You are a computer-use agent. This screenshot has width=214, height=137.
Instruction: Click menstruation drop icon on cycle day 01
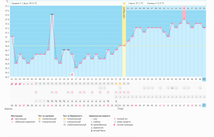pos(12,84)
